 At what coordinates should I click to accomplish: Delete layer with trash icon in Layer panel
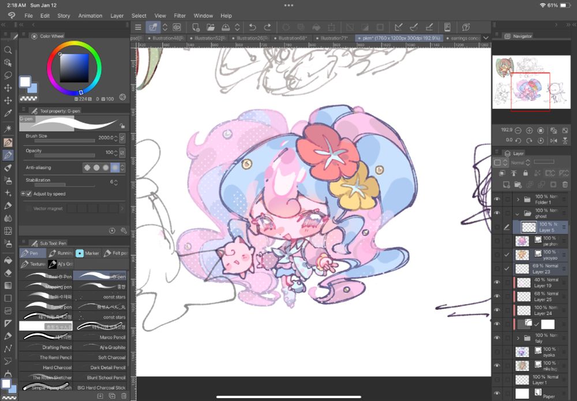coord(565,184)
